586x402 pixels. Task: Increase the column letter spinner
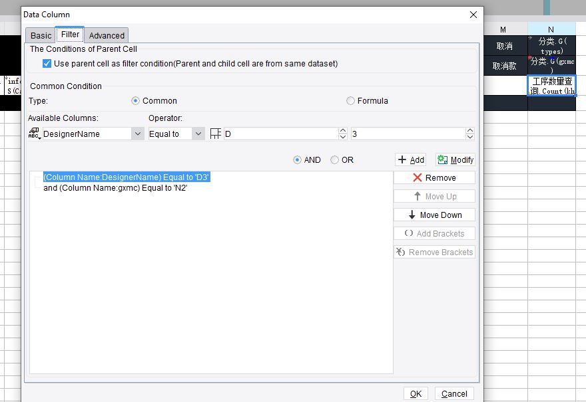pyautogui.click(x=343, y=130)
